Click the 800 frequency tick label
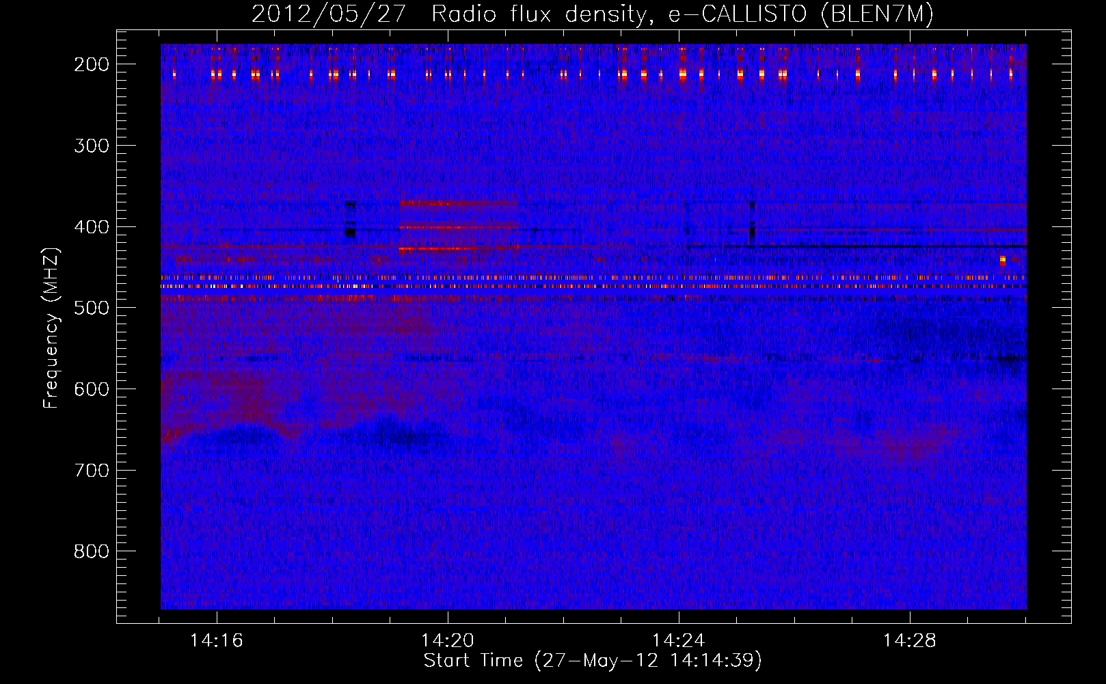Screen dimensions: 1106x684 [92, 551]
